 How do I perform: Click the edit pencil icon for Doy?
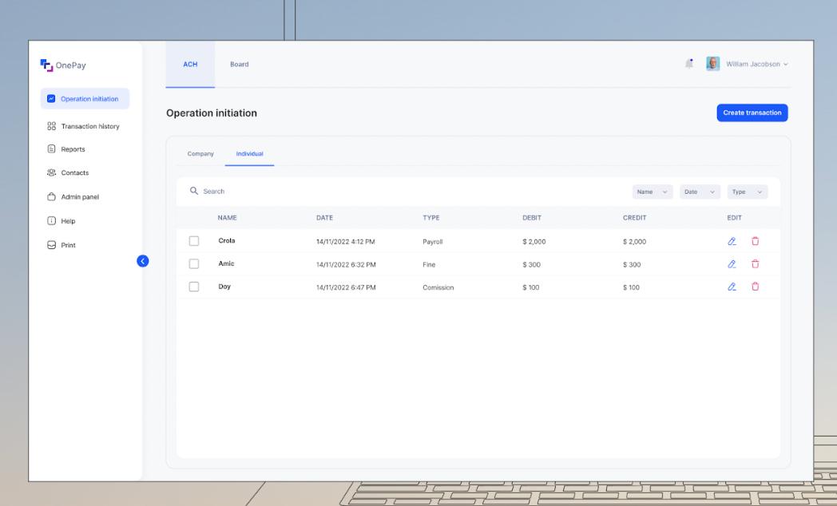pyautogui.click(x=732, y=287)
